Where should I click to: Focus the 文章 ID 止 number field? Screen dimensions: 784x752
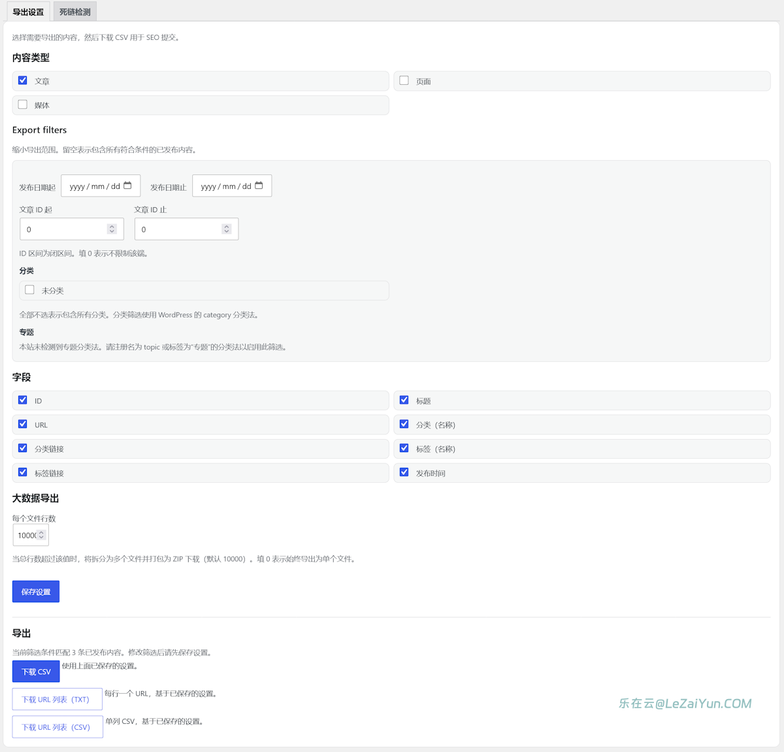point(186,229)
